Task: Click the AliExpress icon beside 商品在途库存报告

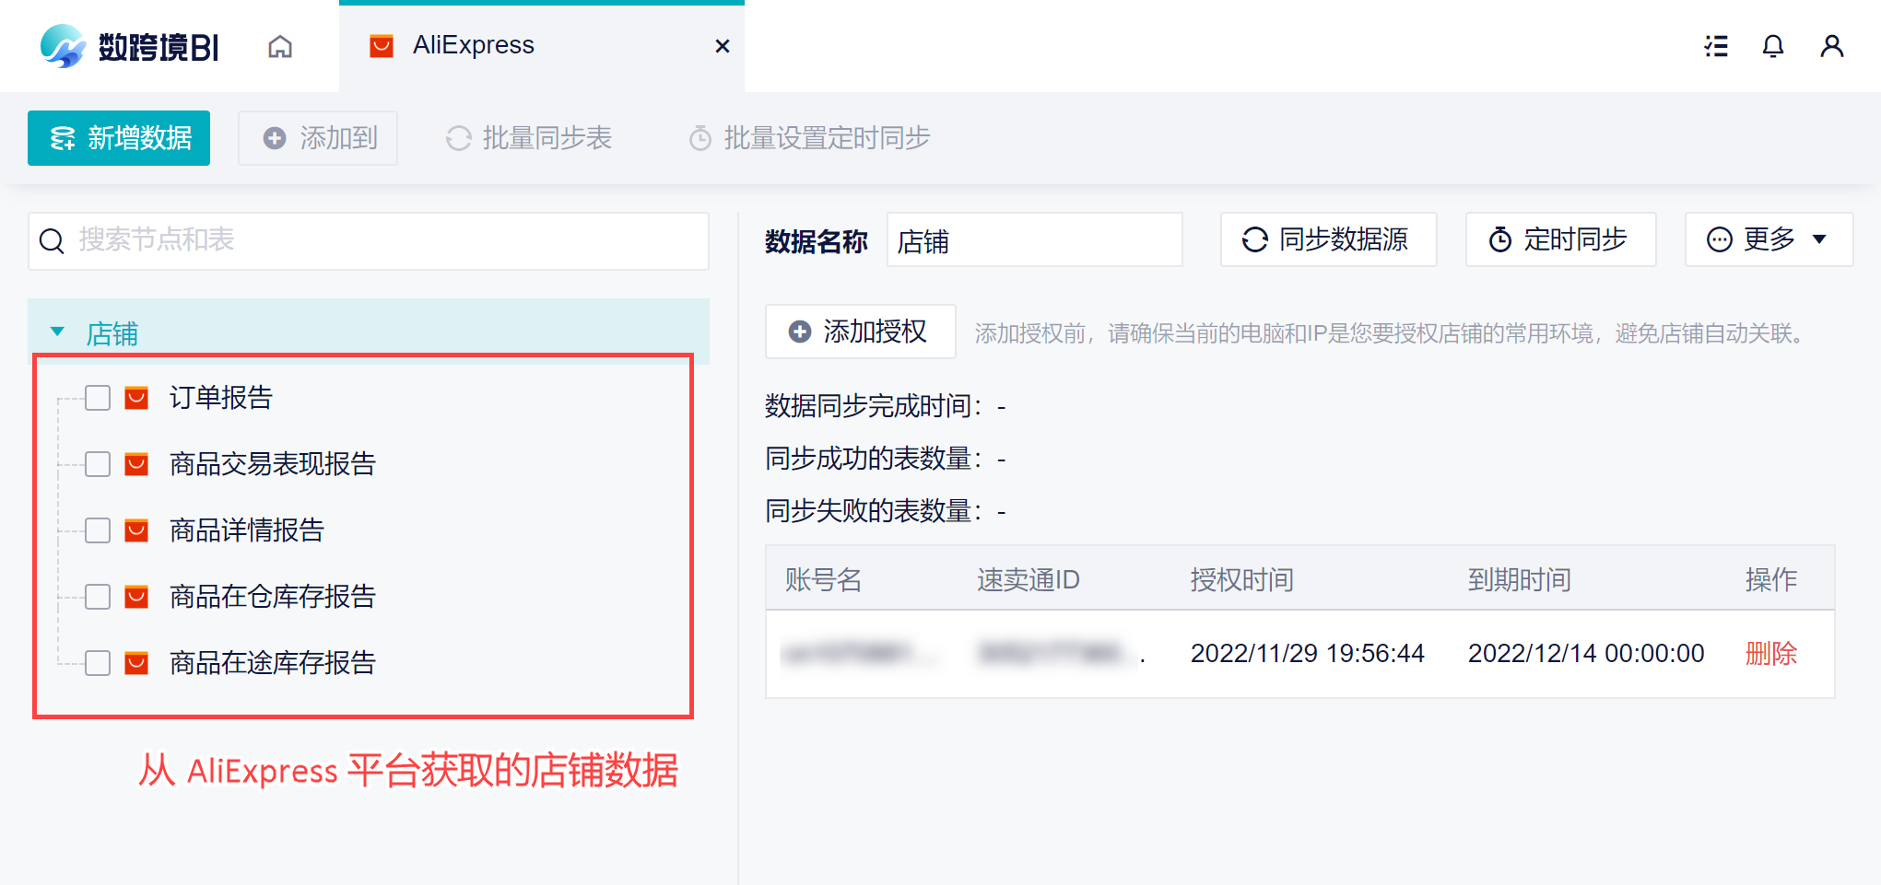Action: tap(136, 663)
